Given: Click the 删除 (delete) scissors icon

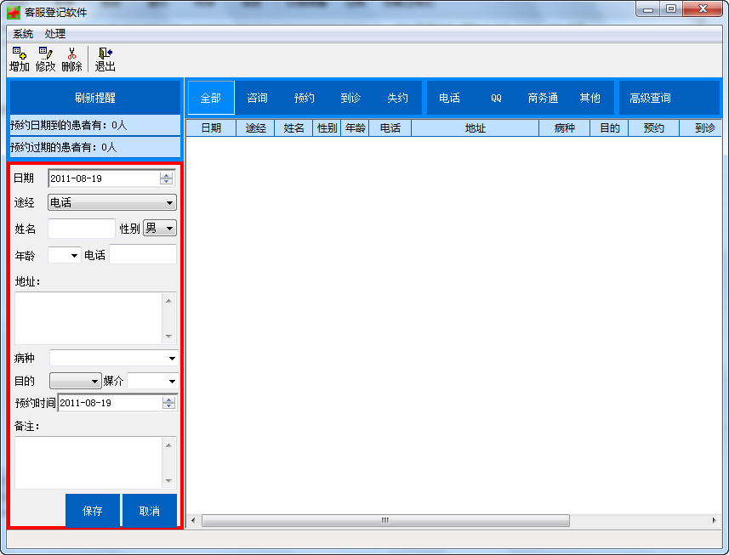Looking at the screenshot, I should (x=71, y=53).
